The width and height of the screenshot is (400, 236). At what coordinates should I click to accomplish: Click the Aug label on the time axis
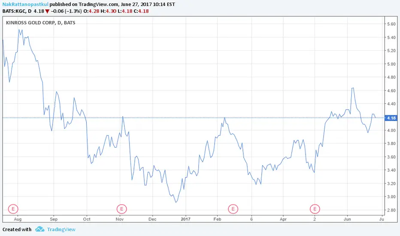(x=18, y=219)
